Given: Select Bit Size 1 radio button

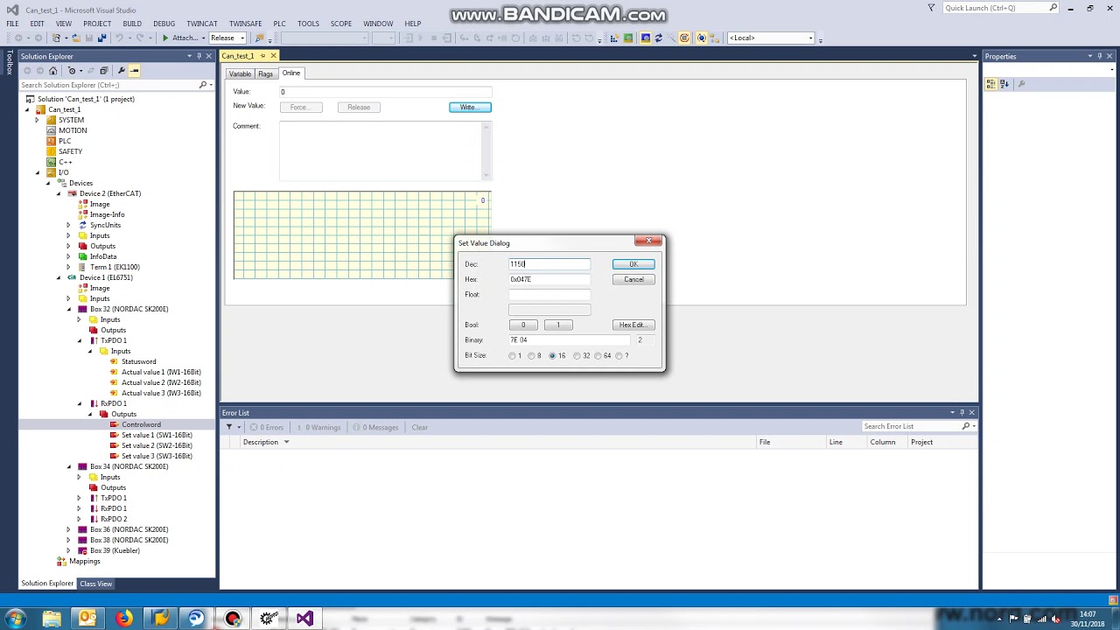Looking at the screenshot, I should coord(513,356).
